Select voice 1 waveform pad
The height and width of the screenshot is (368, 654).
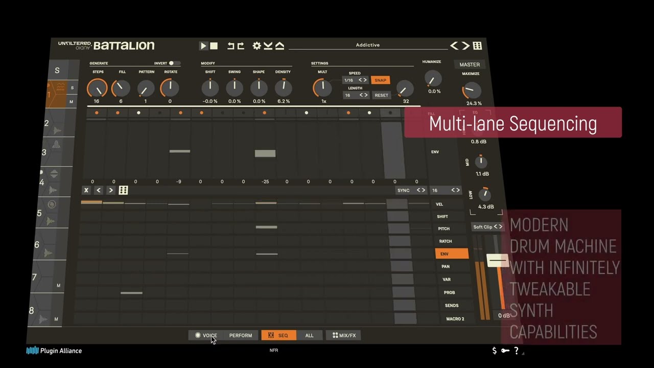coord(60,87)
